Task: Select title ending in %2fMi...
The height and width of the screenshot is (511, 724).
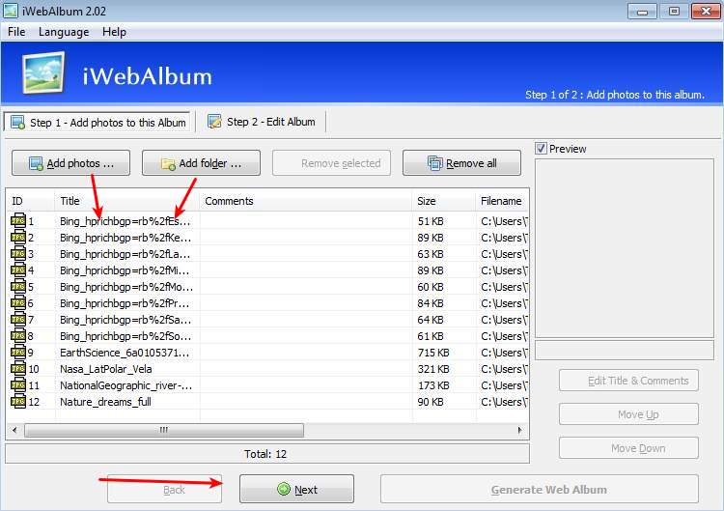Action: [125, 270]
